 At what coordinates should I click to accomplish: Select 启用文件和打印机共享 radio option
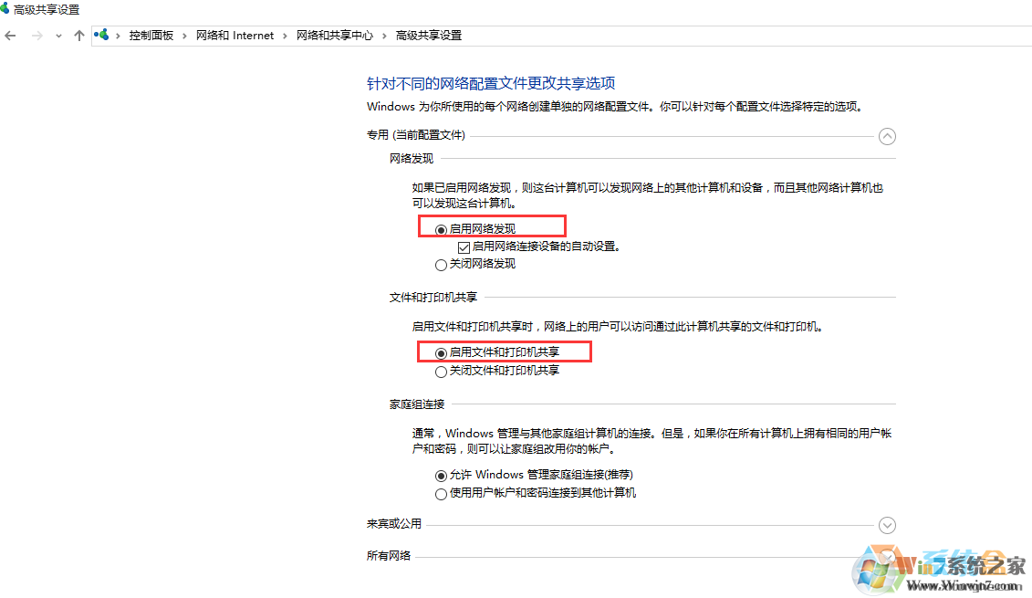[442, 352]
